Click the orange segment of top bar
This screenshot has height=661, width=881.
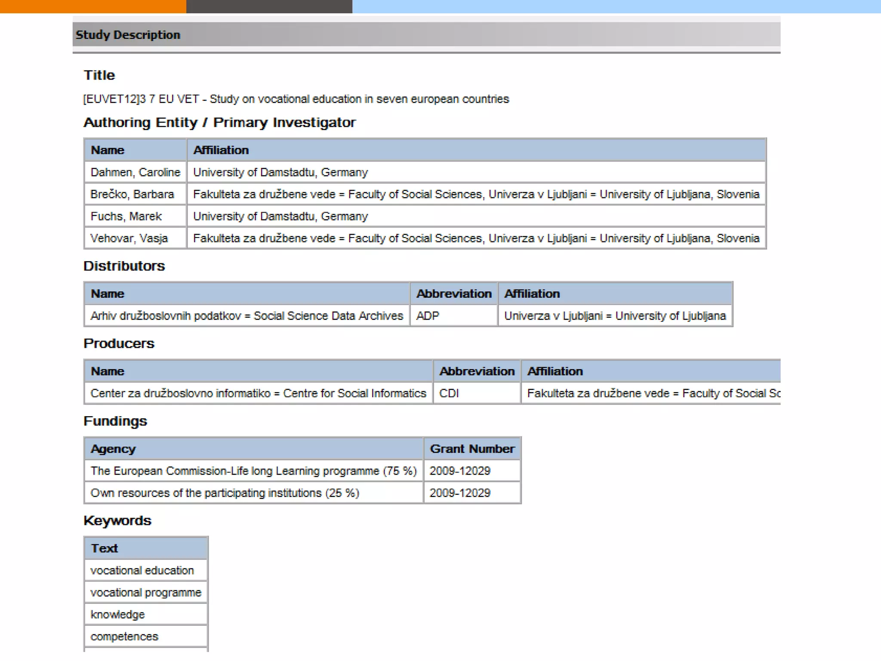tap(92, 6)
